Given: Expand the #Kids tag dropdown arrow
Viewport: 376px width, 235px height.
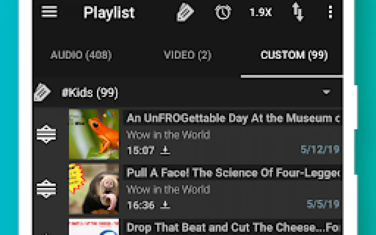Looking at the screenshot, I should [x=326, y=92].
